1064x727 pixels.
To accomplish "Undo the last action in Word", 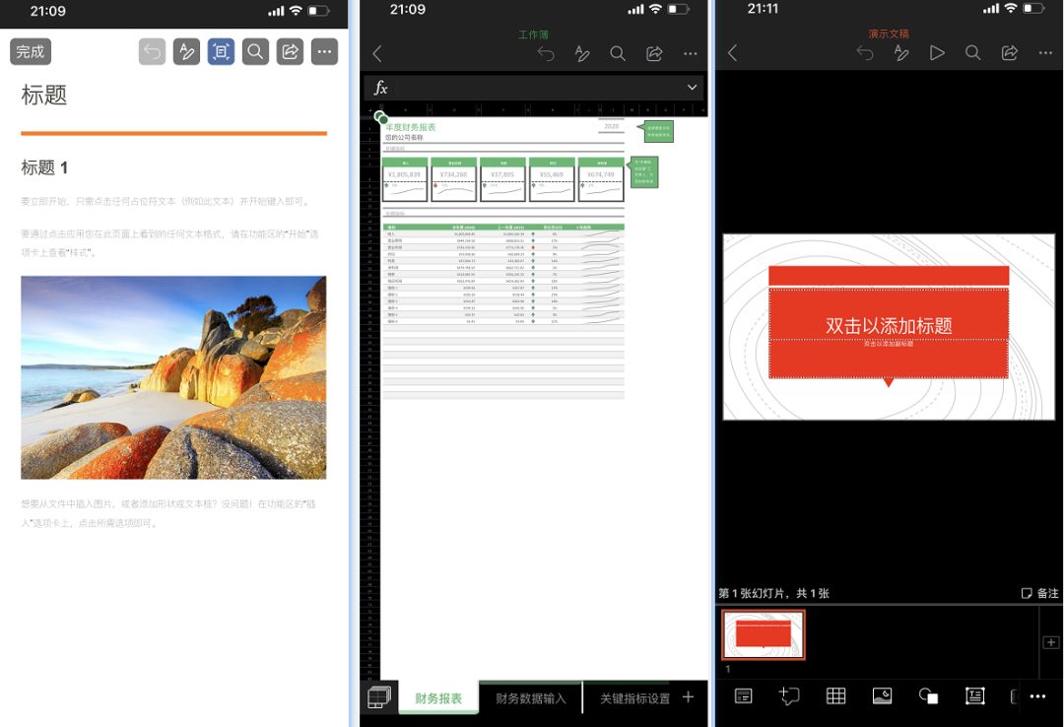I will (x=152, y=51).
